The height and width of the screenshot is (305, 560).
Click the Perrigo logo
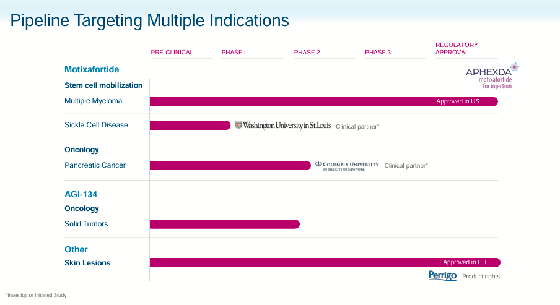click(x=442, y=276)
